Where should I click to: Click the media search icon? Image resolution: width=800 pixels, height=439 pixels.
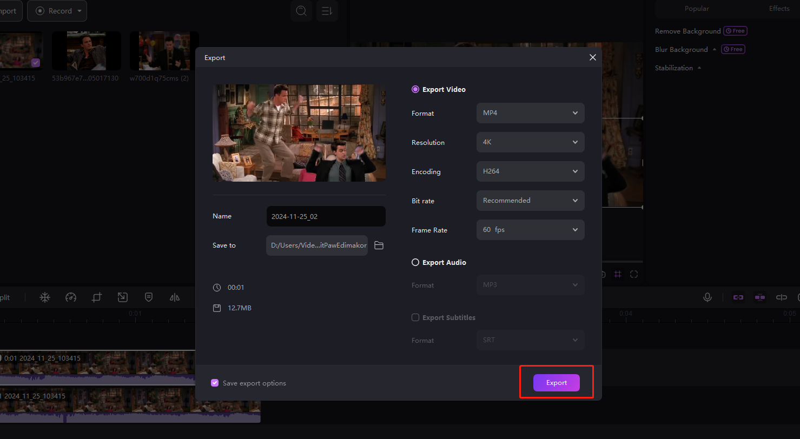301,11
